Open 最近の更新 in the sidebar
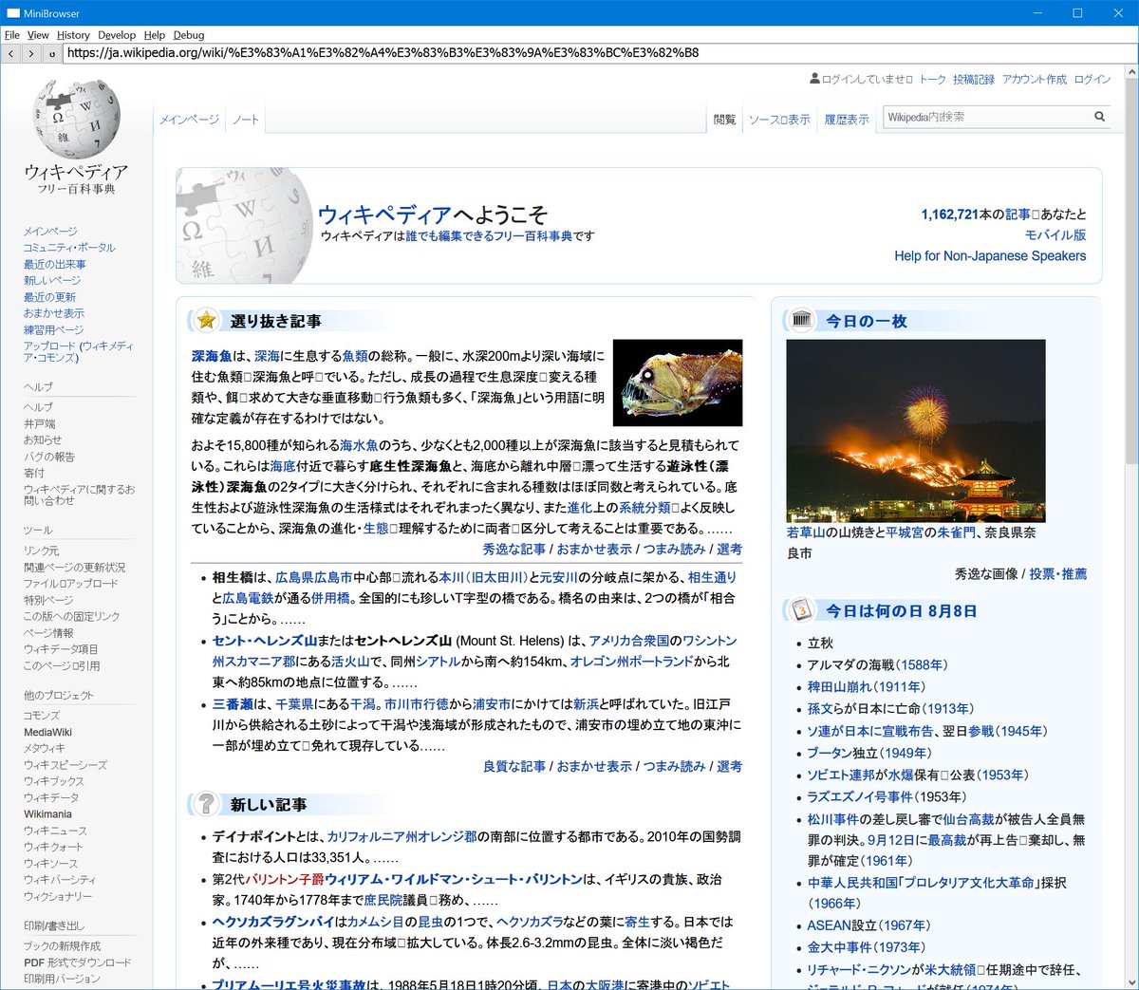Screen dimensions: 1139x990 point(49,297)
